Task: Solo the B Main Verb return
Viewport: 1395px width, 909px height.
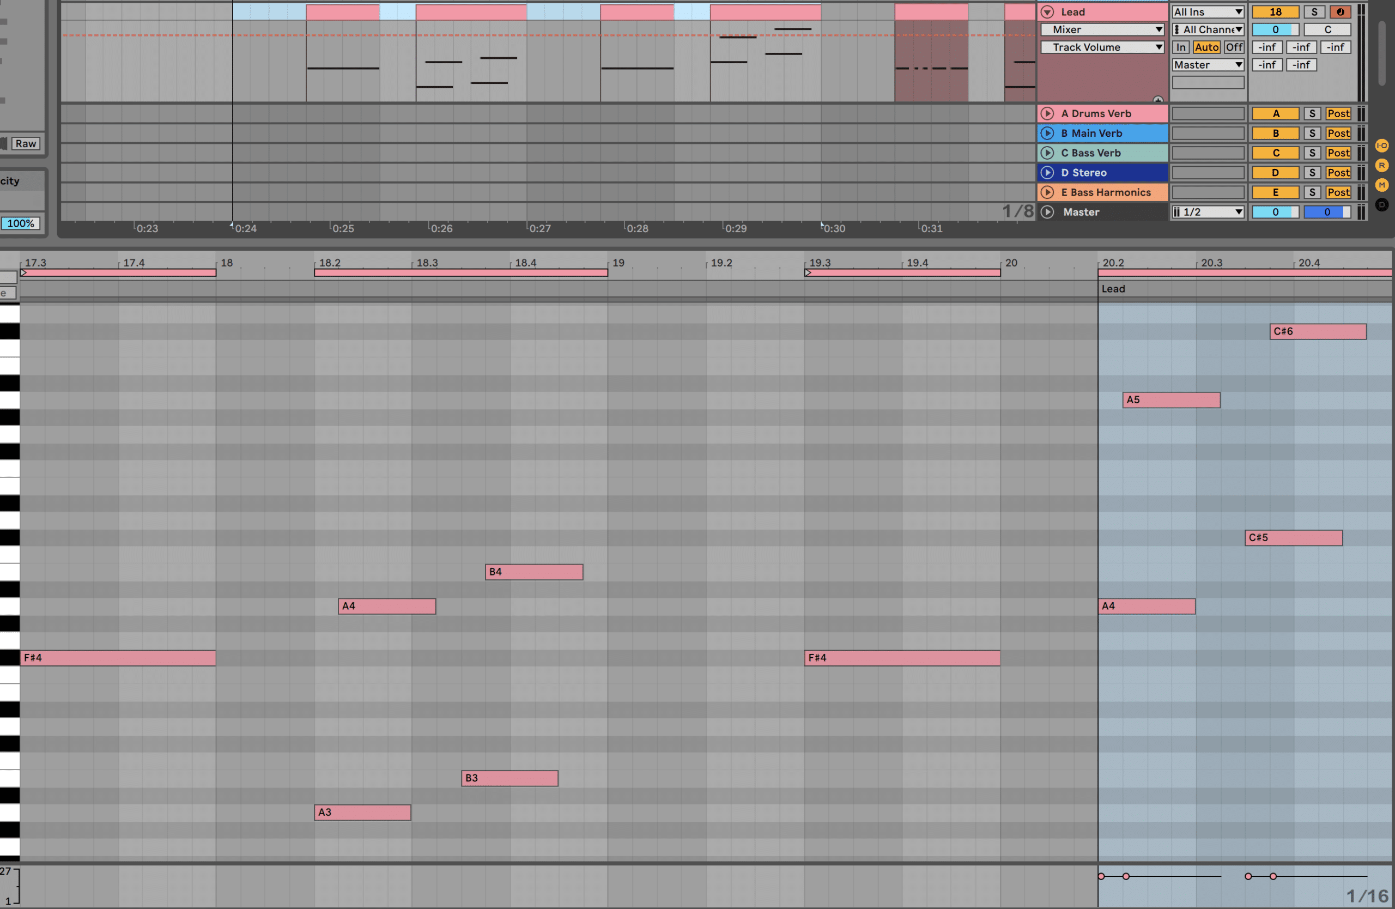Action: [1312, 134]
